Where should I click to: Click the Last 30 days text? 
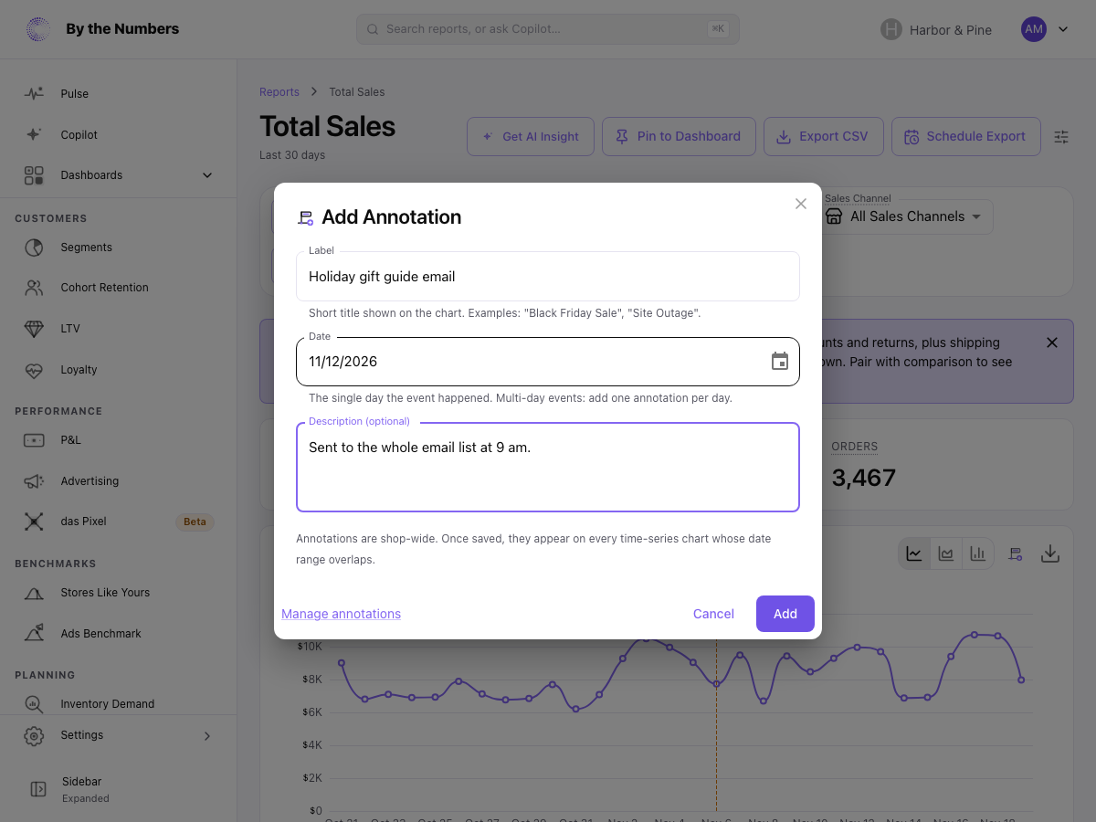coord(292,155)
